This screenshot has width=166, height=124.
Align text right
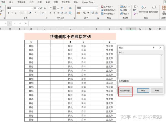click(x=58, y=13)
